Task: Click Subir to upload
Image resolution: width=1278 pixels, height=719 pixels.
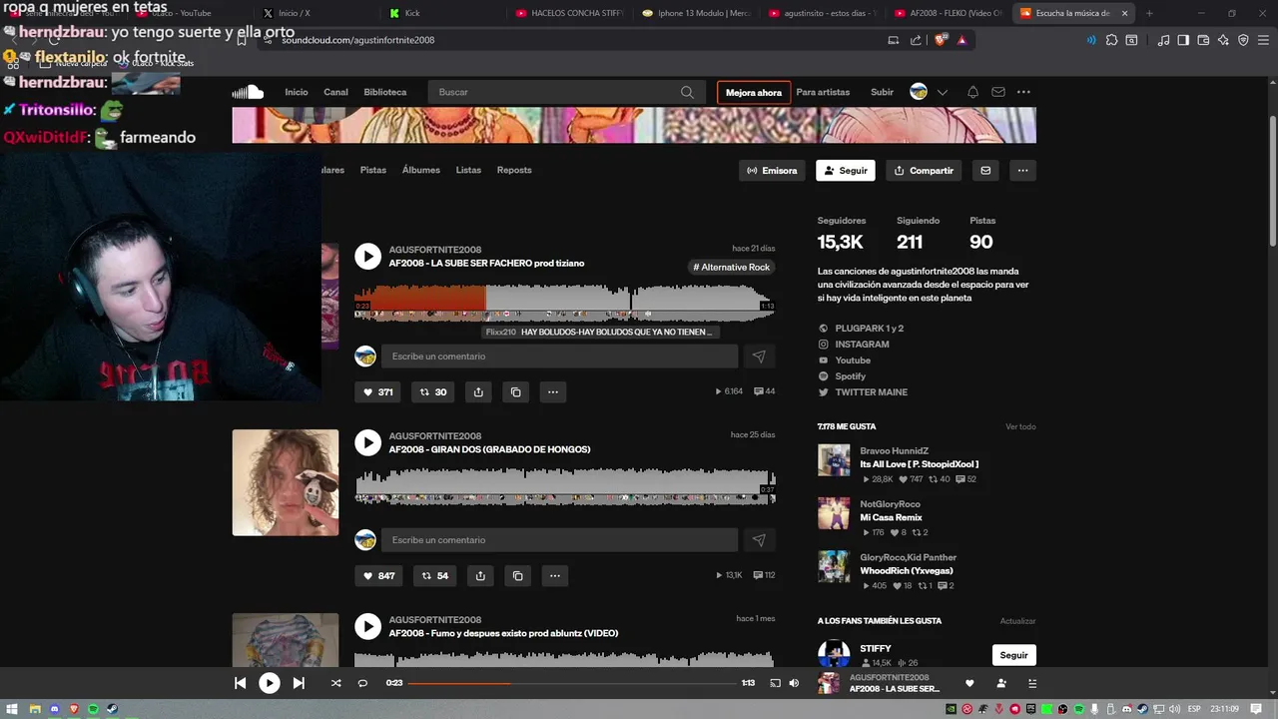Action: [x=882, y=92]
